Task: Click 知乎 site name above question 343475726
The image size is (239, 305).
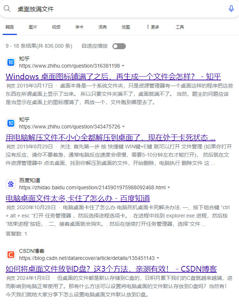Action: (24, 119)
